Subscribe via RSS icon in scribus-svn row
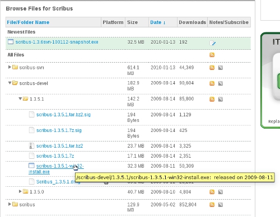 click(x=212, y=68)
